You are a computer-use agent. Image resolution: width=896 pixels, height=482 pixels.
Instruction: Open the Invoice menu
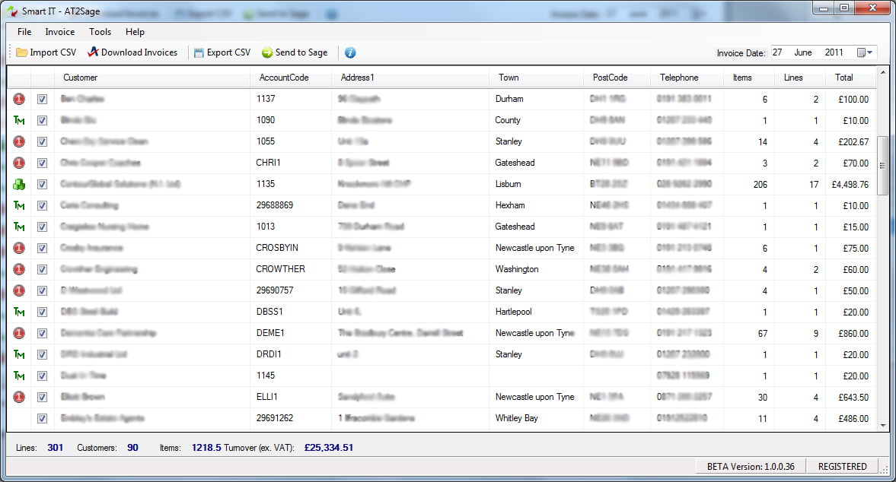(60, 32)
